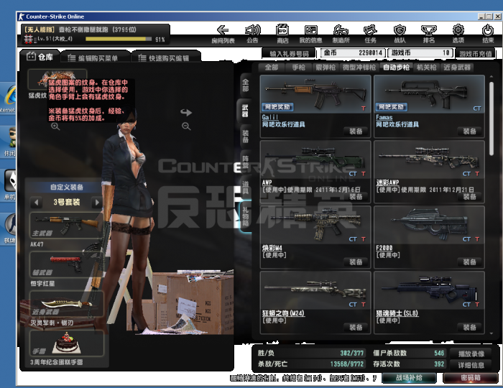Screen dimensions: 503x388
Task: Click the Galil weapon image
Action: coord(315,94)
